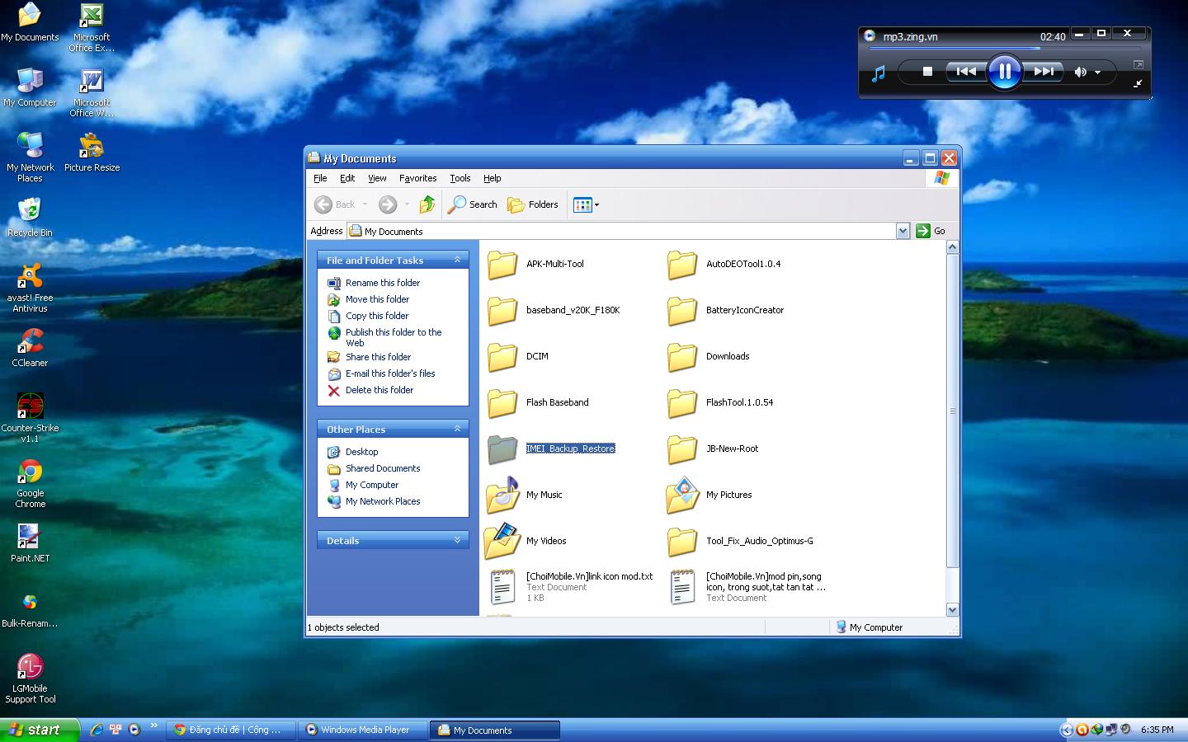Screen dimensions: 1188x742
Task: Click the My Documents address field
Action: (x=621, y=232)
